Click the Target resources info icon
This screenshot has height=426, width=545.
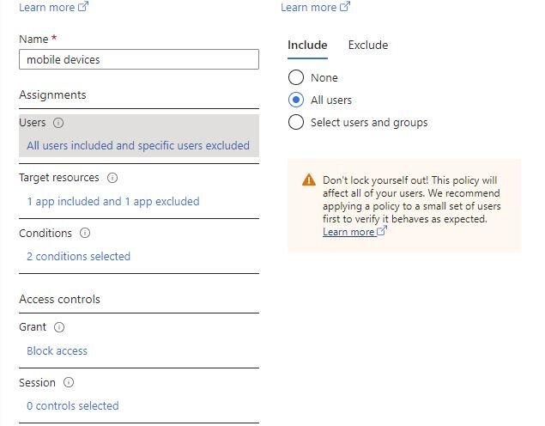(x=112, y=178)
